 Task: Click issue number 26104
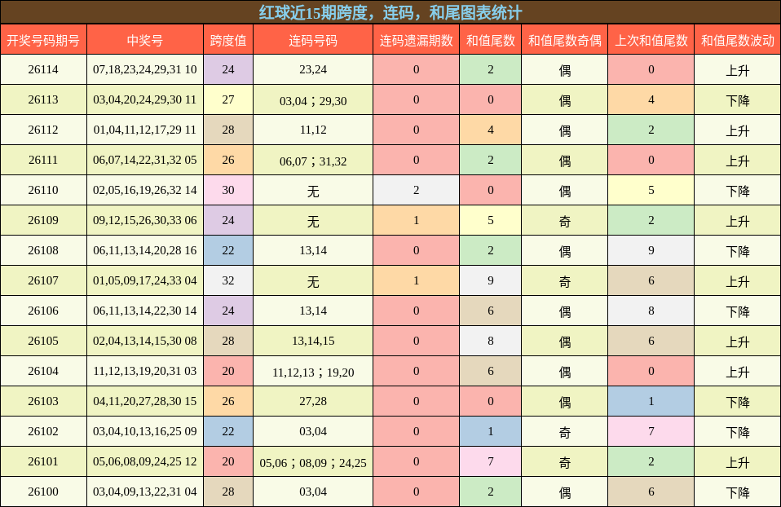pyautogui.click(x=43, y=371)
